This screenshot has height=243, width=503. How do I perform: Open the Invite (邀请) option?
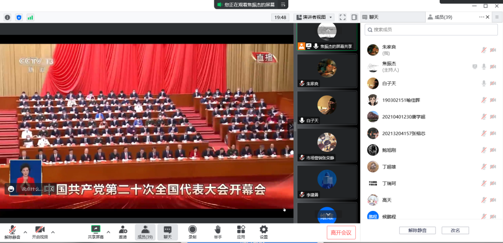(123, 232)
